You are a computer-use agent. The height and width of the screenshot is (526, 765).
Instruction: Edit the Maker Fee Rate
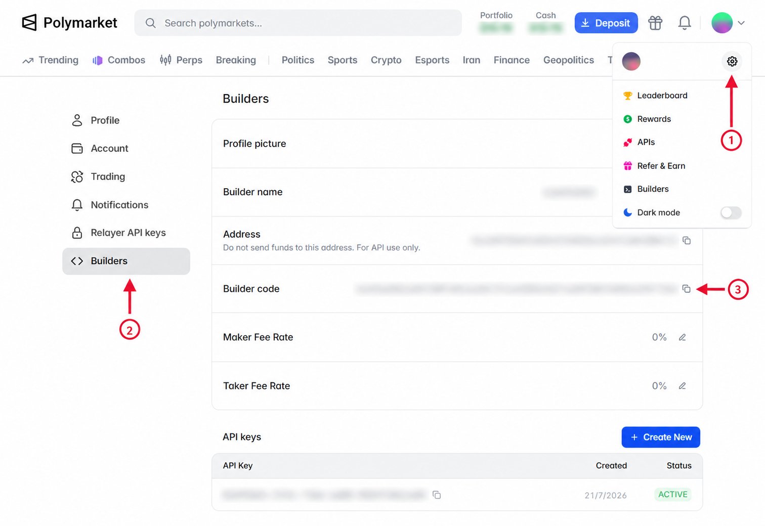click(682, 337)
